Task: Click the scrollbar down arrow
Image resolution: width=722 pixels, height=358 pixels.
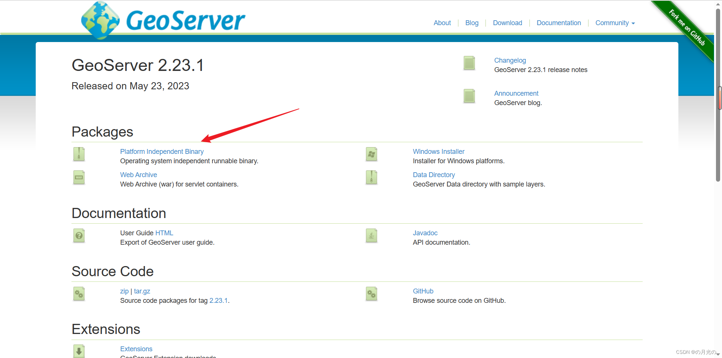Action: tap(718, 354)
